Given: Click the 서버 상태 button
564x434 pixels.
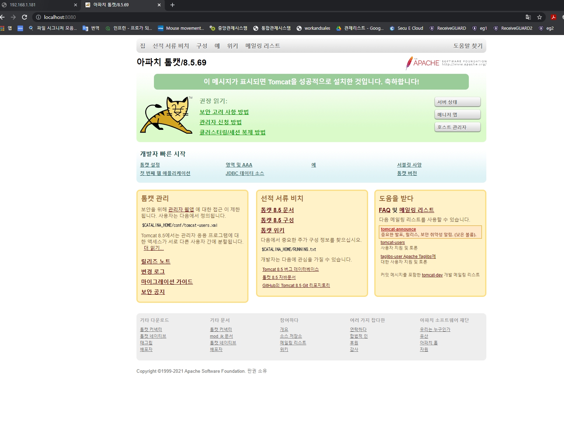Looking at the screenshot, I should [x=458, y=102].
